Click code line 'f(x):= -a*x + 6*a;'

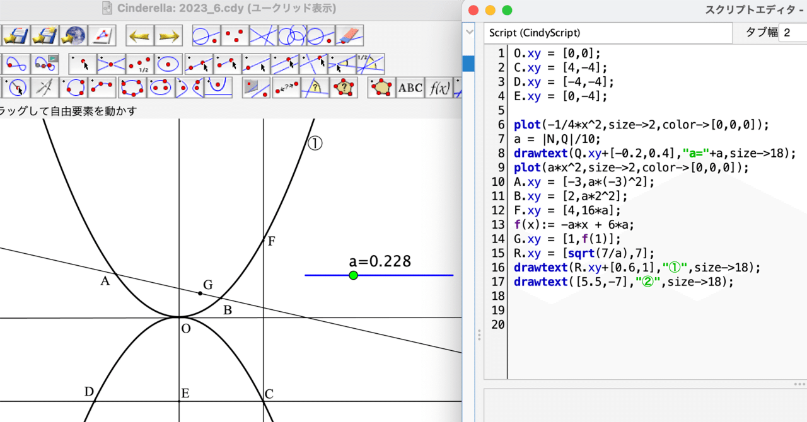tap(574, 225)
